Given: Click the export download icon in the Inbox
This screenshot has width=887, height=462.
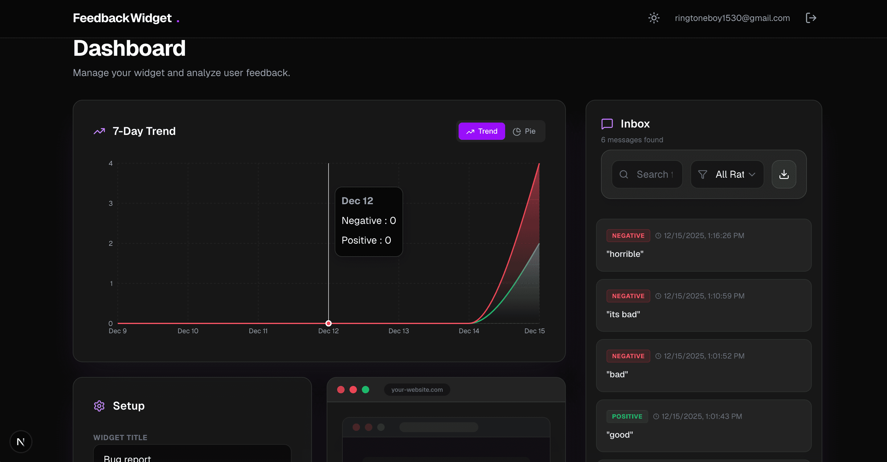Looking at the screenshot, I should pyautogui.click(x=784, y=174).
